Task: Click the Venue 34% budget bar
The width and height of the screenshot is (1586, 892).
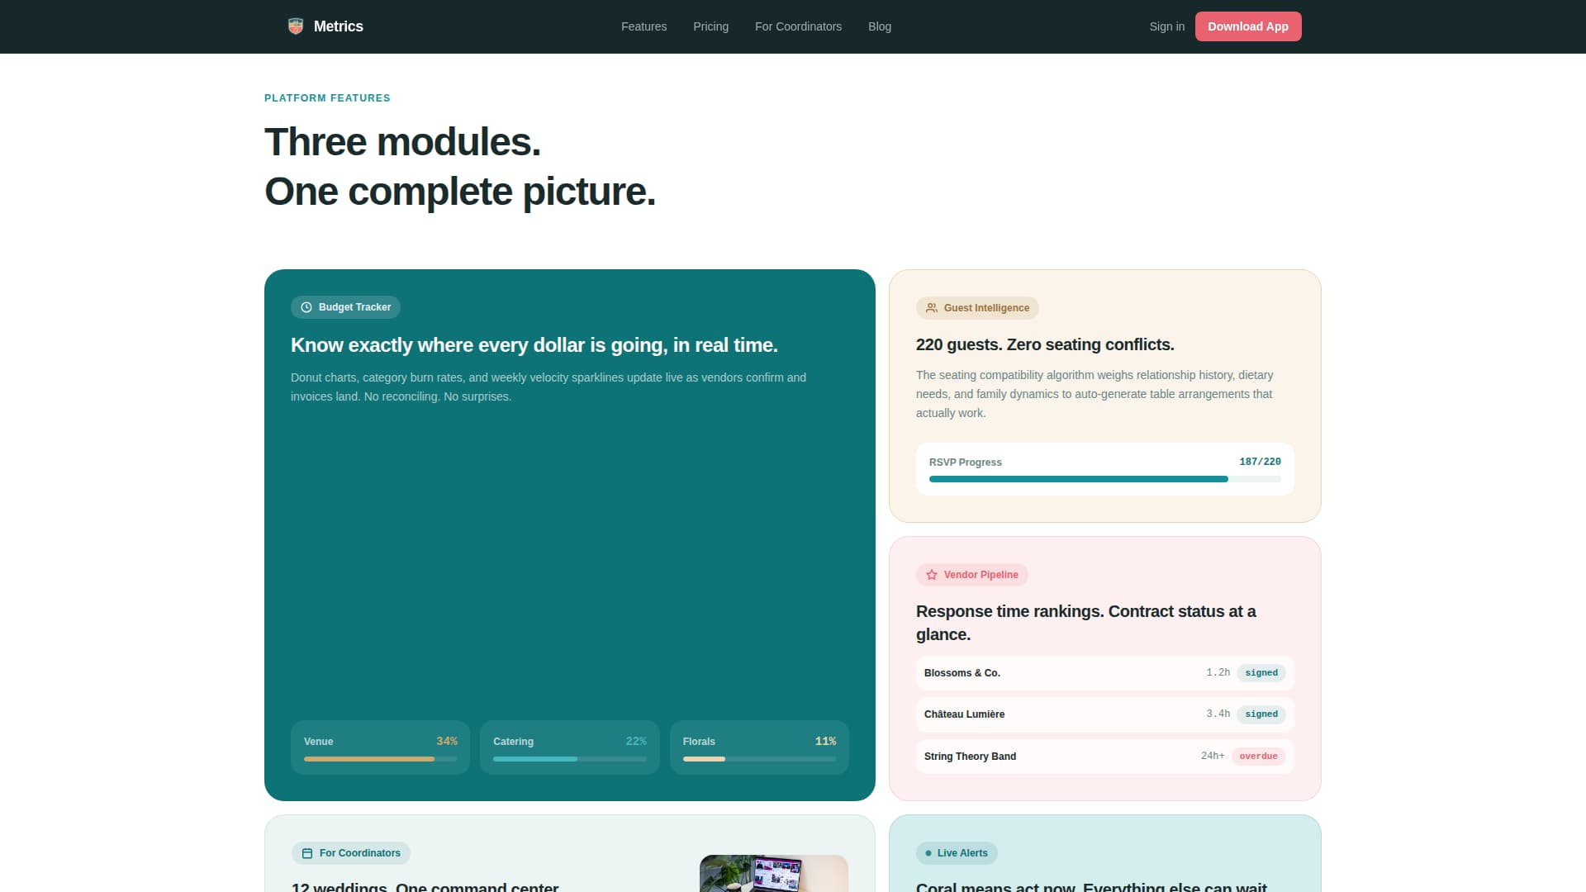Action: (380, 759)
